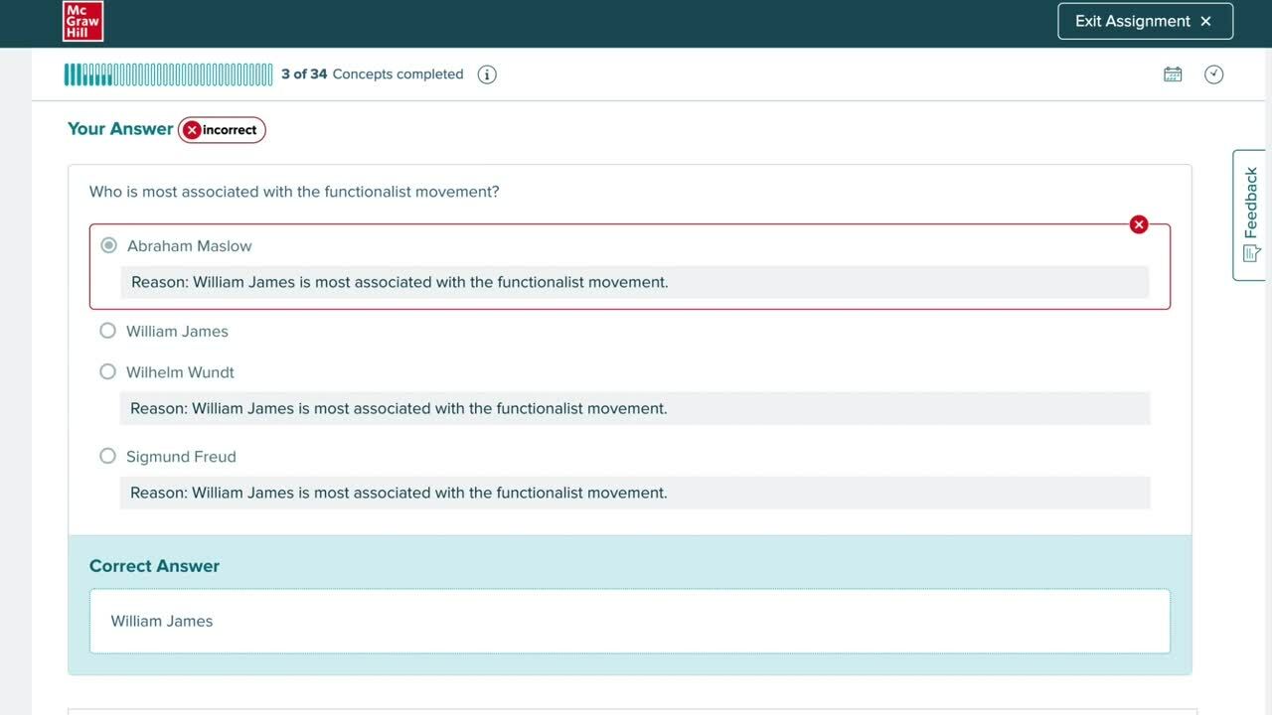Click the X icon in Exit Assignment

[x=1206, y=21]
